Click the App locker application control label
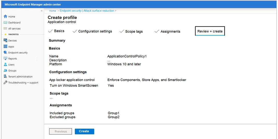 click(72, 80)
